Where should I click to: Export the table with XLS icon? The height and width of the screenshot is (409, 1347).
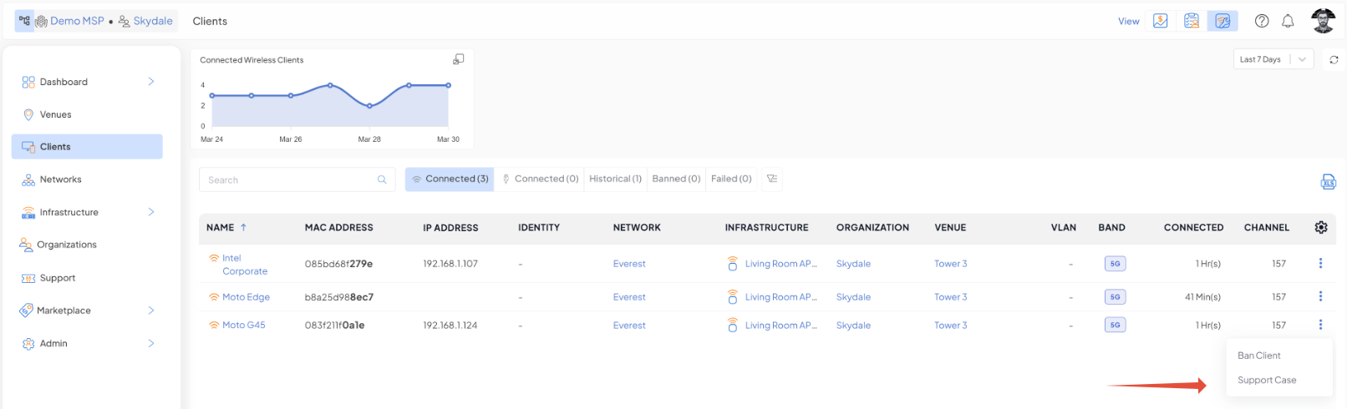[1328, 181]
